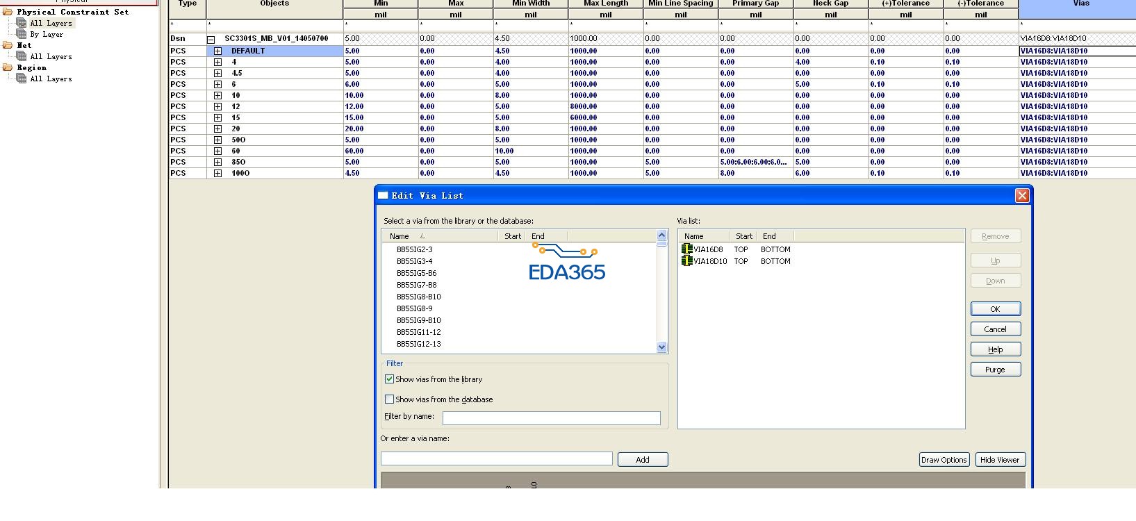Click the Purge button
The height and width of the screenshot is (521, 1136).
point(995,370)
